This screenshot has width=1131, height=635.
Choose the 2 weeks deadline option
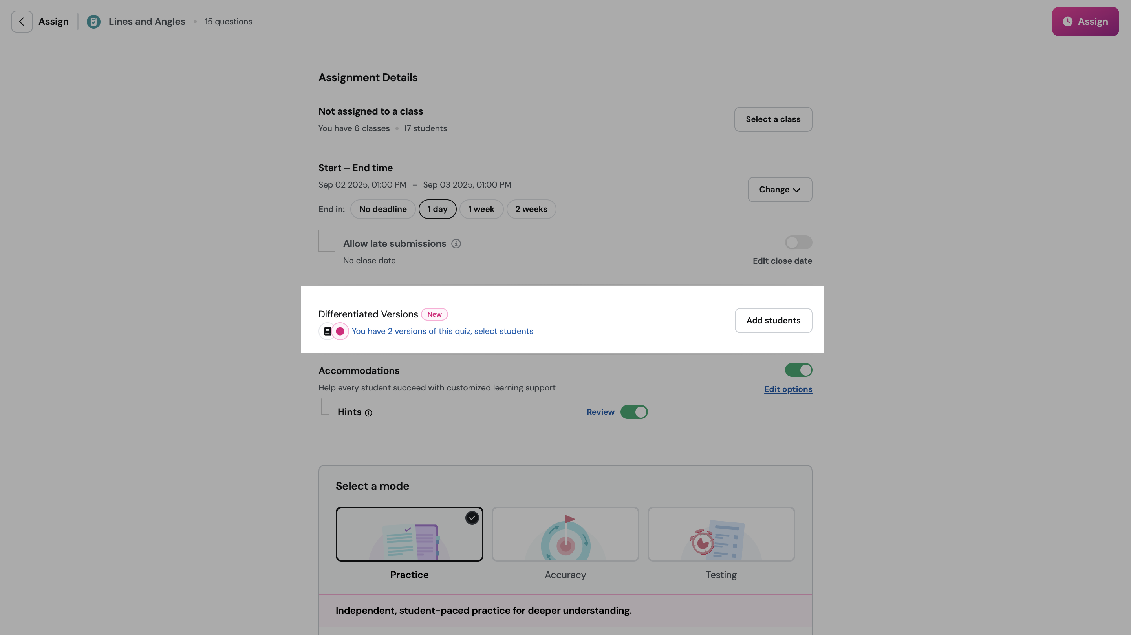(x=531, y=209)
